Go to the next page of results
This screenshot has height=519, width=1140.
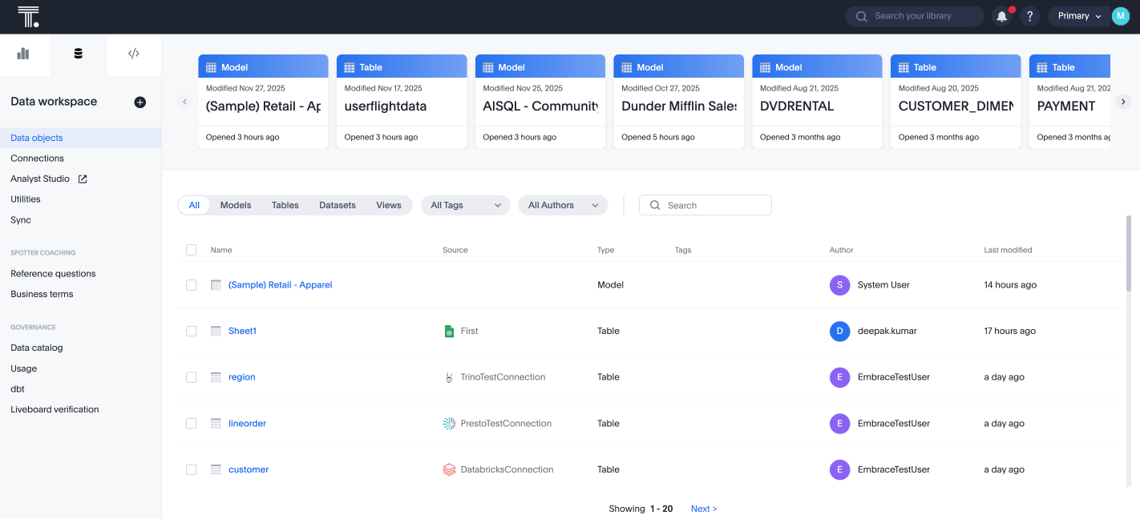click(702, 508)
